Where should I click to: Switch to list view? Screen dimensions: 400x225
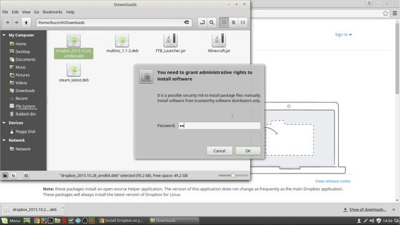pos(233,22)
